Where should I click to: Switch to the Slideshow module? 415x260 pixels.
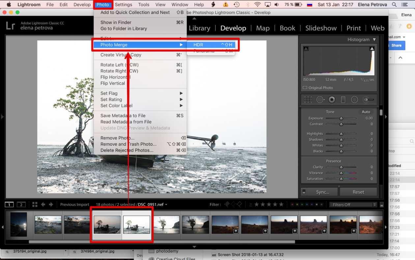point(321,28)
